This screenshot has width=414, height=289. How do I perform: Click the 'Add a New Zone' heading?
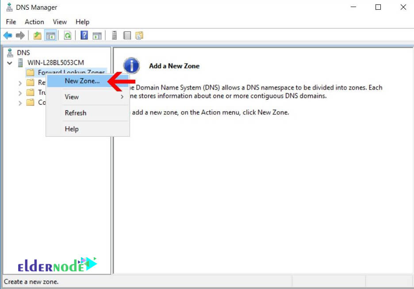pos(174,66)
